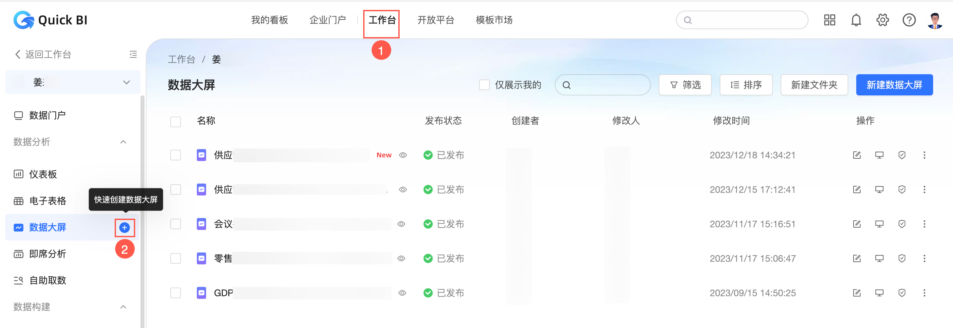Open the 排序 sort options

tap(746, 85)
